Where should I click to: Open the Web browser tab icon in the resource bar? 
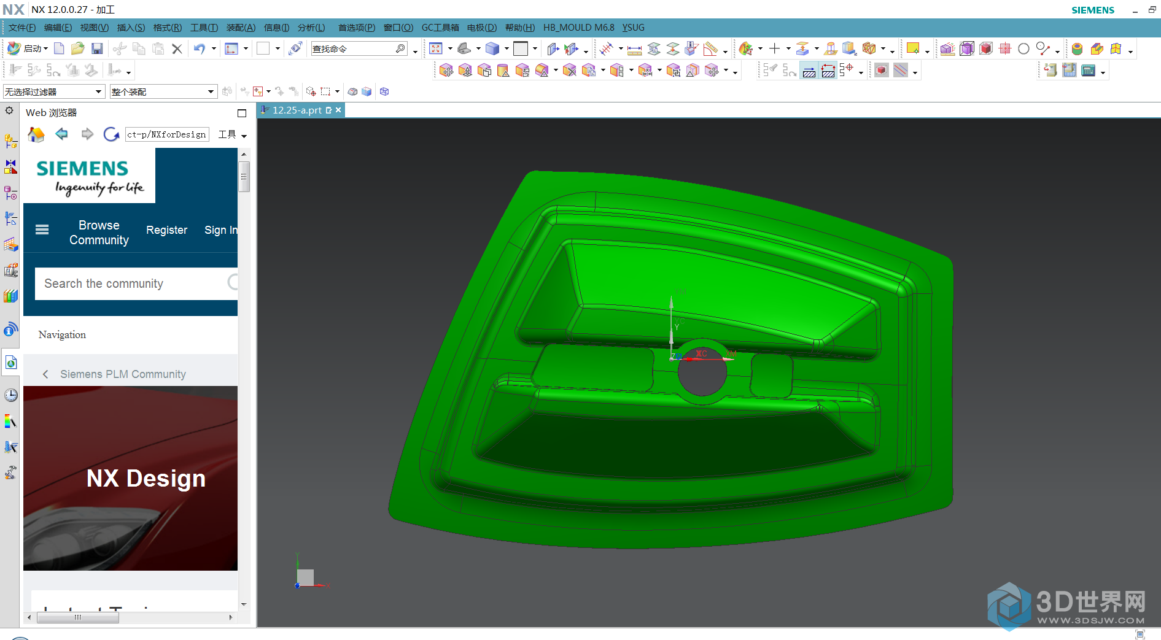tap(11, 362)
